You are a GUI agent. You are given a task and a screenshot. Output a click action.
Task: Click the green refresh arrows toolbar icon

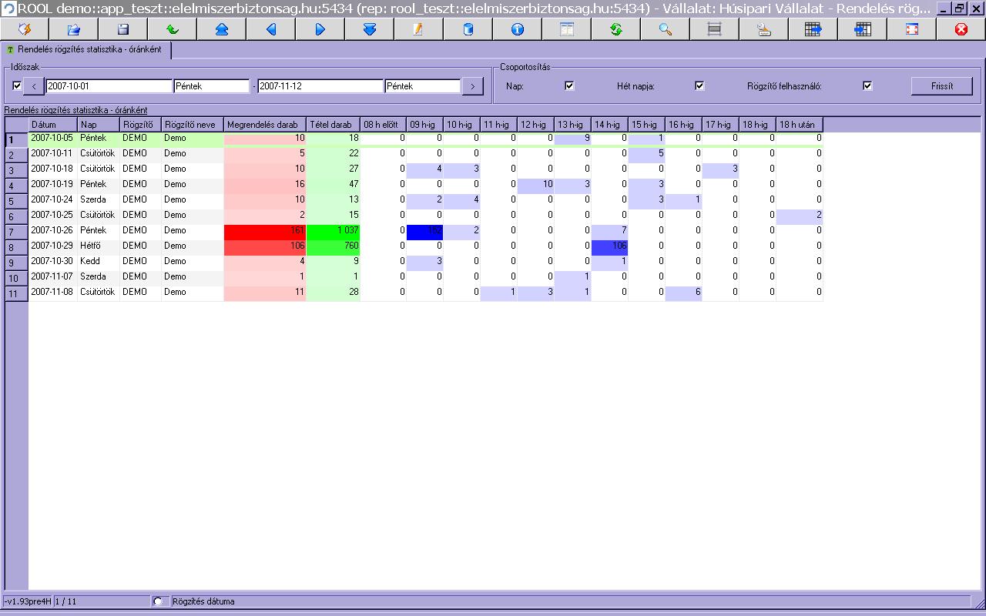coord(615,29)
